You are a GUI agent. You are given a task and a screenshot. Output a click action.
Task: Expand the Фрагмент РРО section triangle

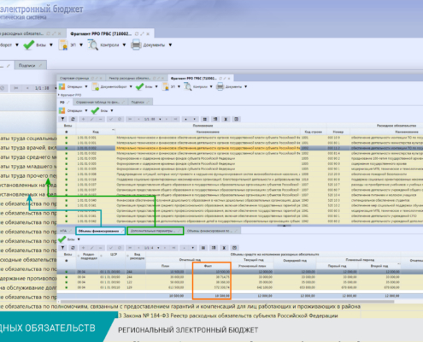(59, 95)
